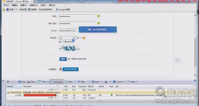Image resolution: width=199 pixels, height=106 pixels.
Task: Click the 提交 submit button
Action: [x=63, y=59]
